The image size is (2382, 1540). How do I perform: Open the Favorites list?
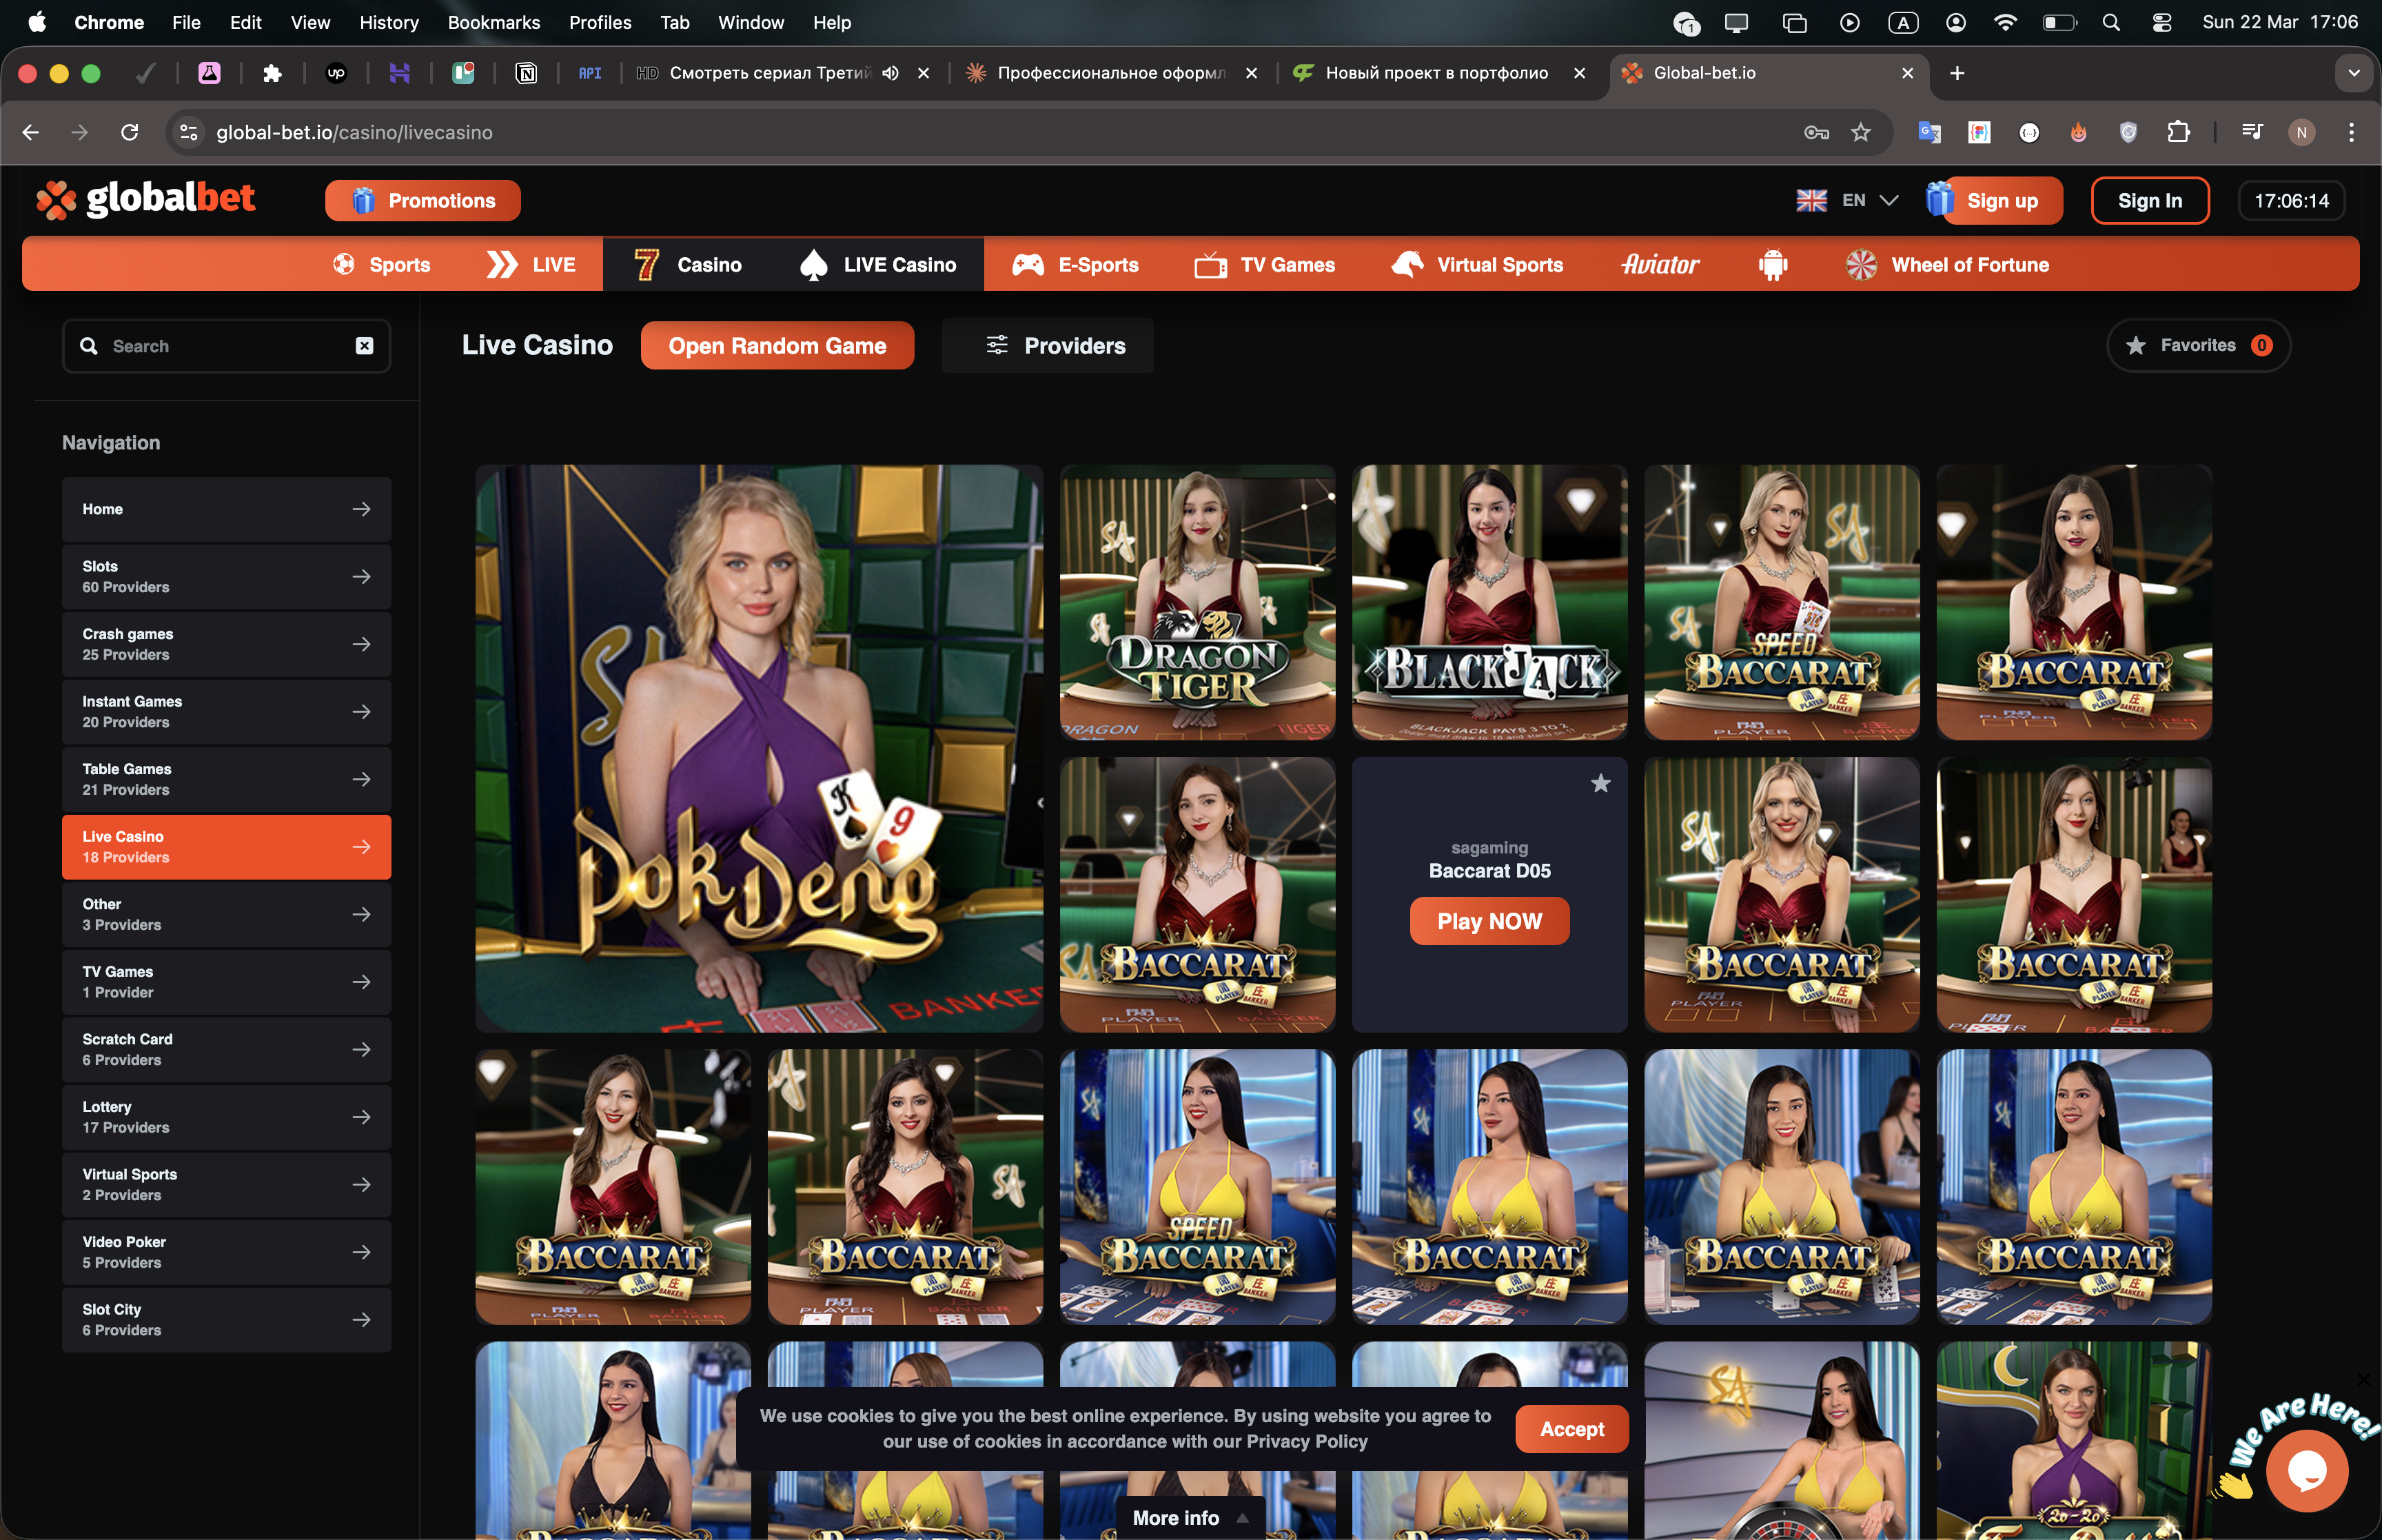point(2198,346)
